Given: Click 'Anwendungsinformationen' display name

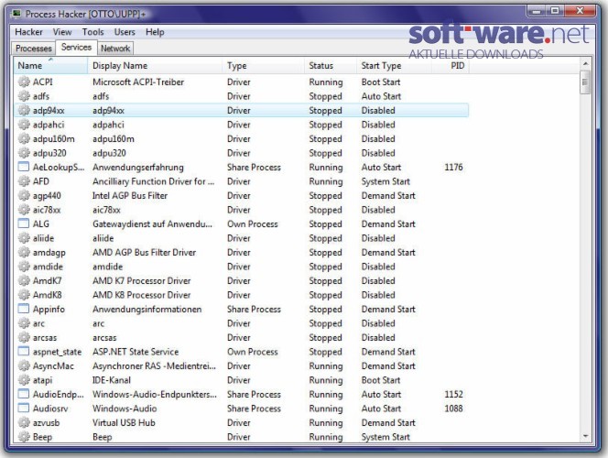Looking at the screenshot, I should (147, 309).
